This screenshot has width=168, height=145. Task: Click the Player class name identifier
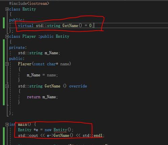click(x=29, y=36)
